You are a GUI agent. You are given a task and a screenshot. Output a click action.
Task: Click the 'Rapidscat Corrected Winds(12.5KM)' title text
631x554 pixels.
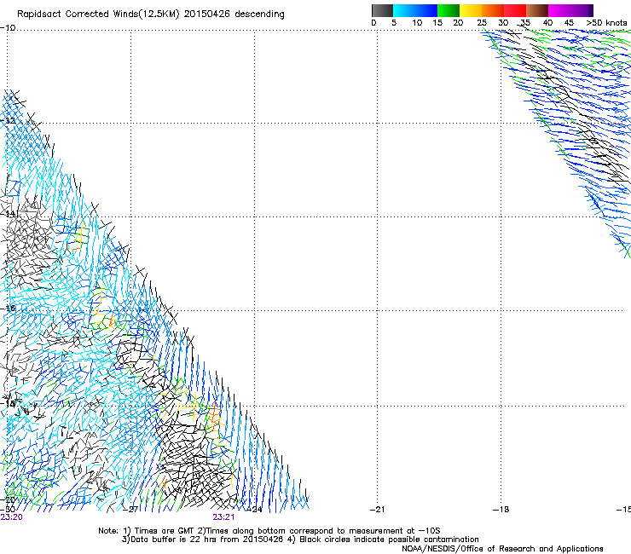coord(98,14)
